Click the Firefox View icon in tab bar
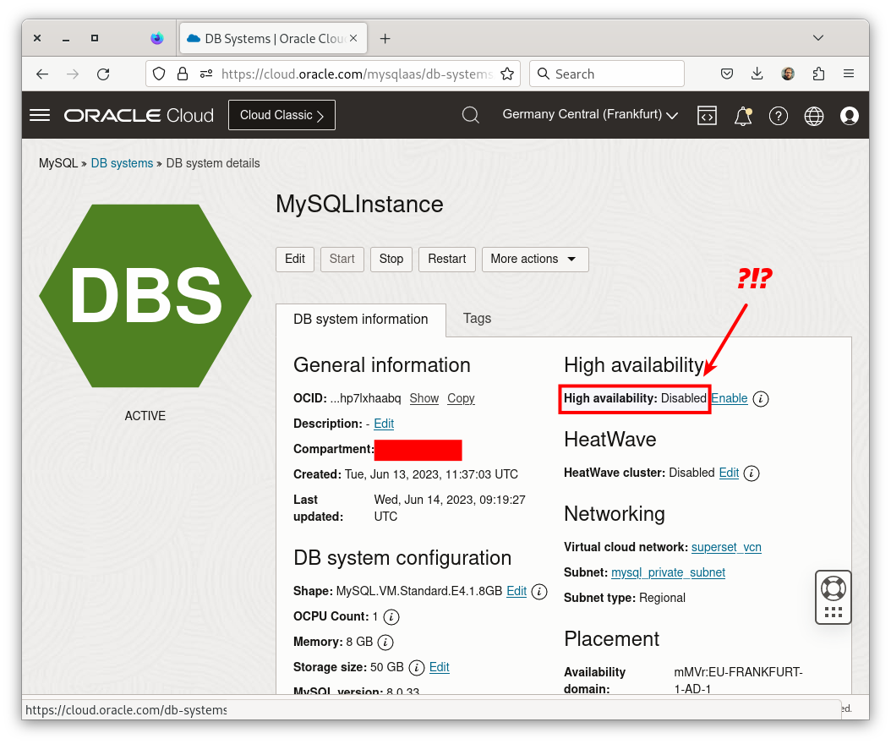 pos(157,38)
